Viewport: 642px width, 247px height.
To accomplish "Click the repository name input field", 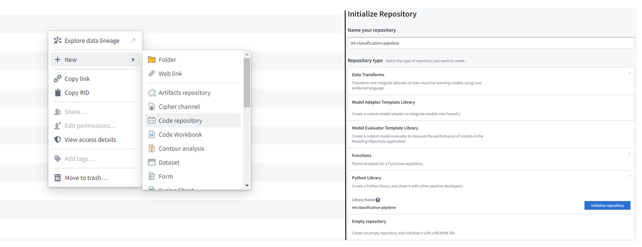I will pyautogui.click(x=491, y=43).
